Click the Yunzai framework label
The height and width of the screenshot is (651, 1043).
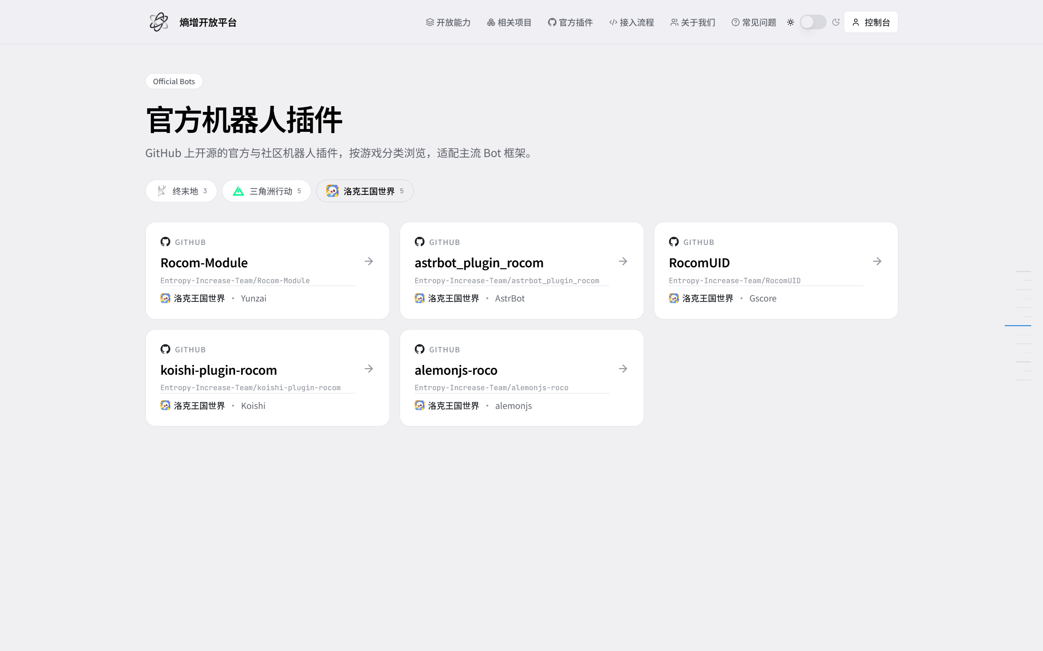coord(253,298)
